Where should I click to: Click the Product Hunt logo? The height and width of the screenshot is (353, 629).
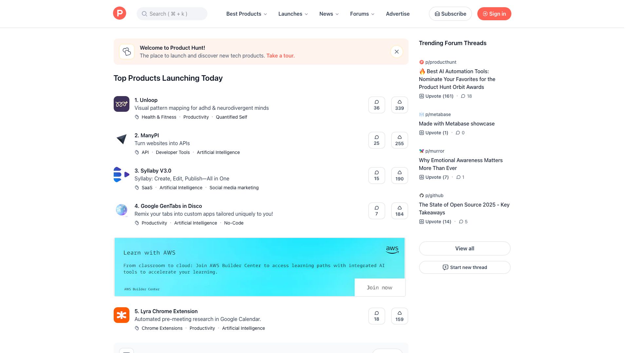(x=120, y=13)
